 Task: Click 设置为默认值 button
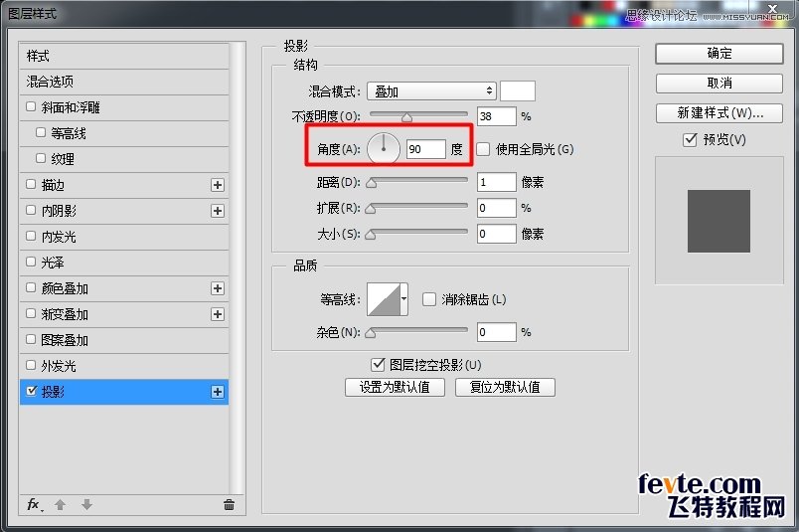click(395, 387)
